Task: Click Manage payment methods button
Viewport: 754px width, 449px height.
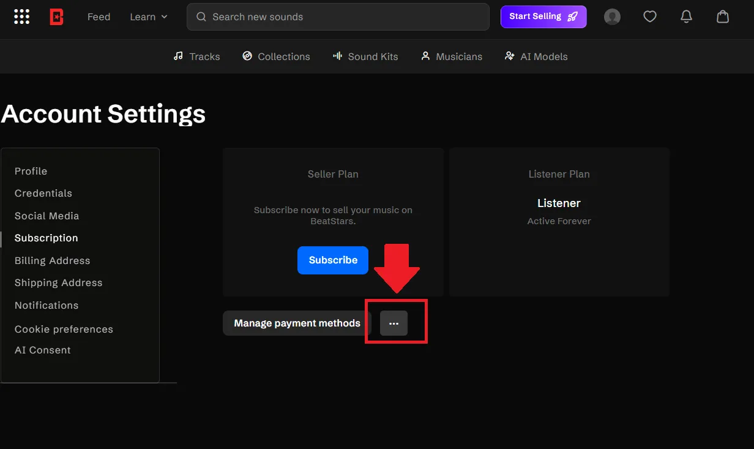Action: [297, 323]
